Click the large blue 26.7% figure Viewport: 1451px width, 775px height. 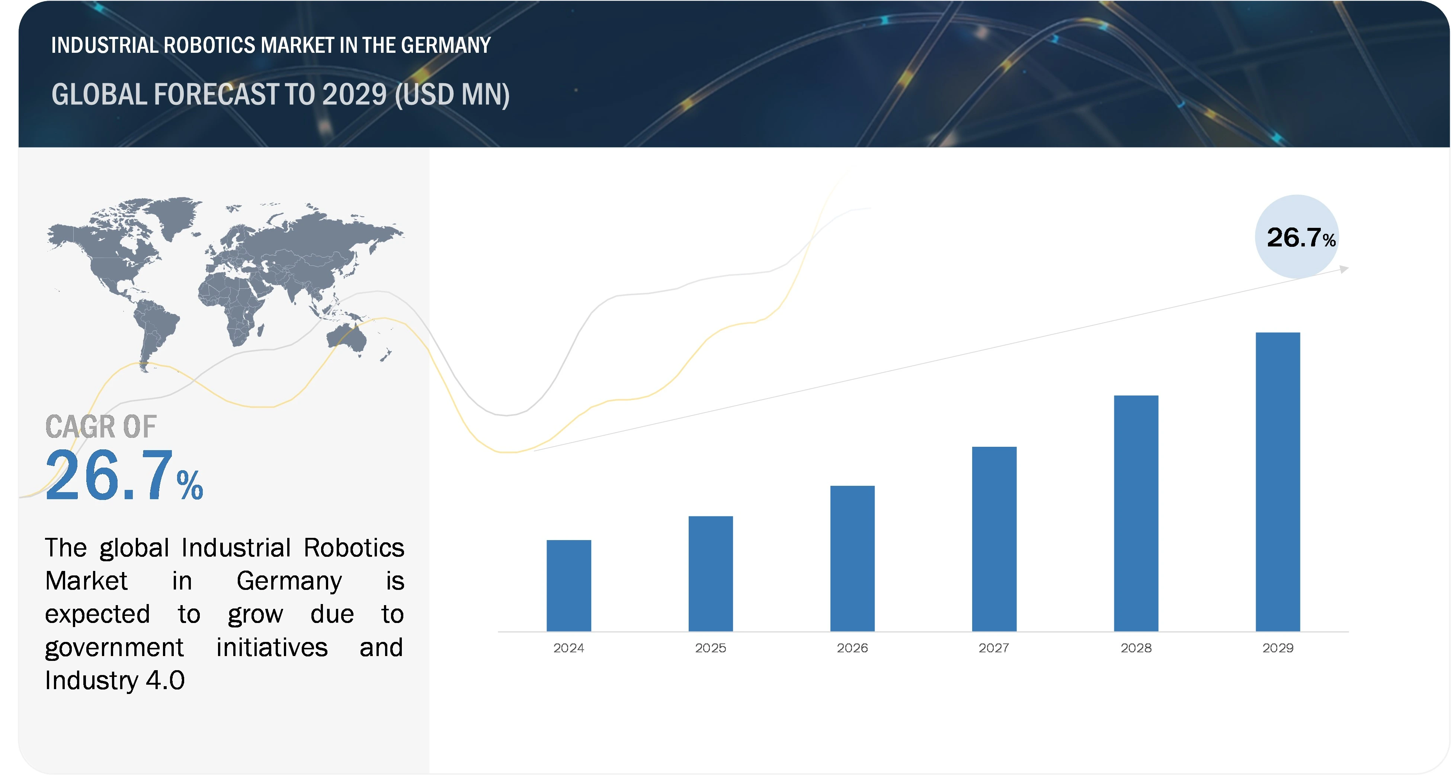(x=124, y=475)
